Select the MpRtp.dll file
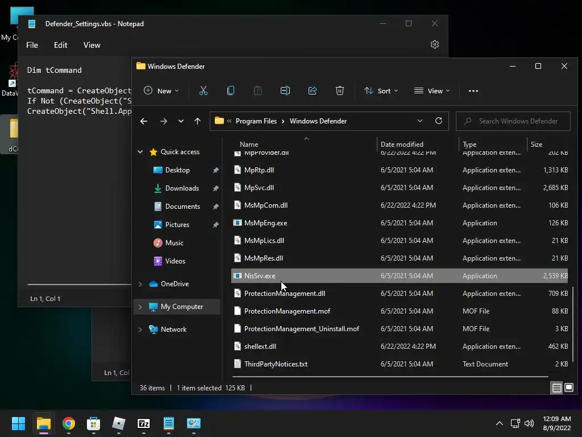Viewport: 582px width, 437px height. pos(400,170)
